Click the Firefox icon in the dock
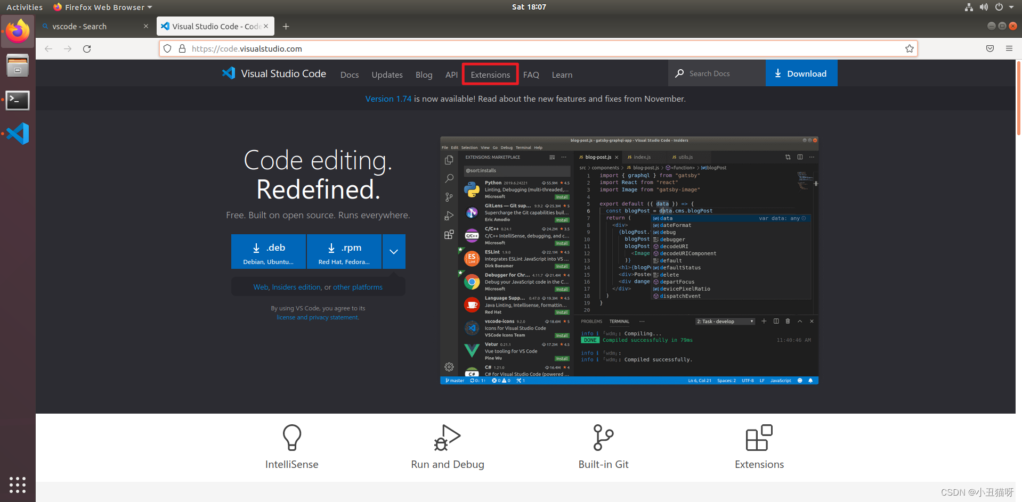The height and width of the screenshot is (502, 1022). tap(18, 32)
